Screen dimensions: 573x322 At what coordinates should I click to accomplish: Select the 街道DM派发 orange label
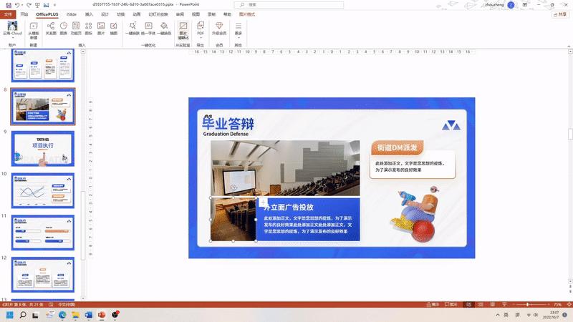click(x=398, y=148)
